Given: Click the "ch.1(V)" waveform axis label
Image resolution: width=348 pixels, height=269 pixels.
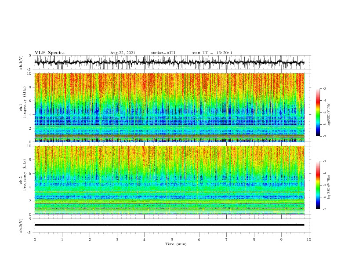Looking at the screenshot, I should click(x=21, y=62).
